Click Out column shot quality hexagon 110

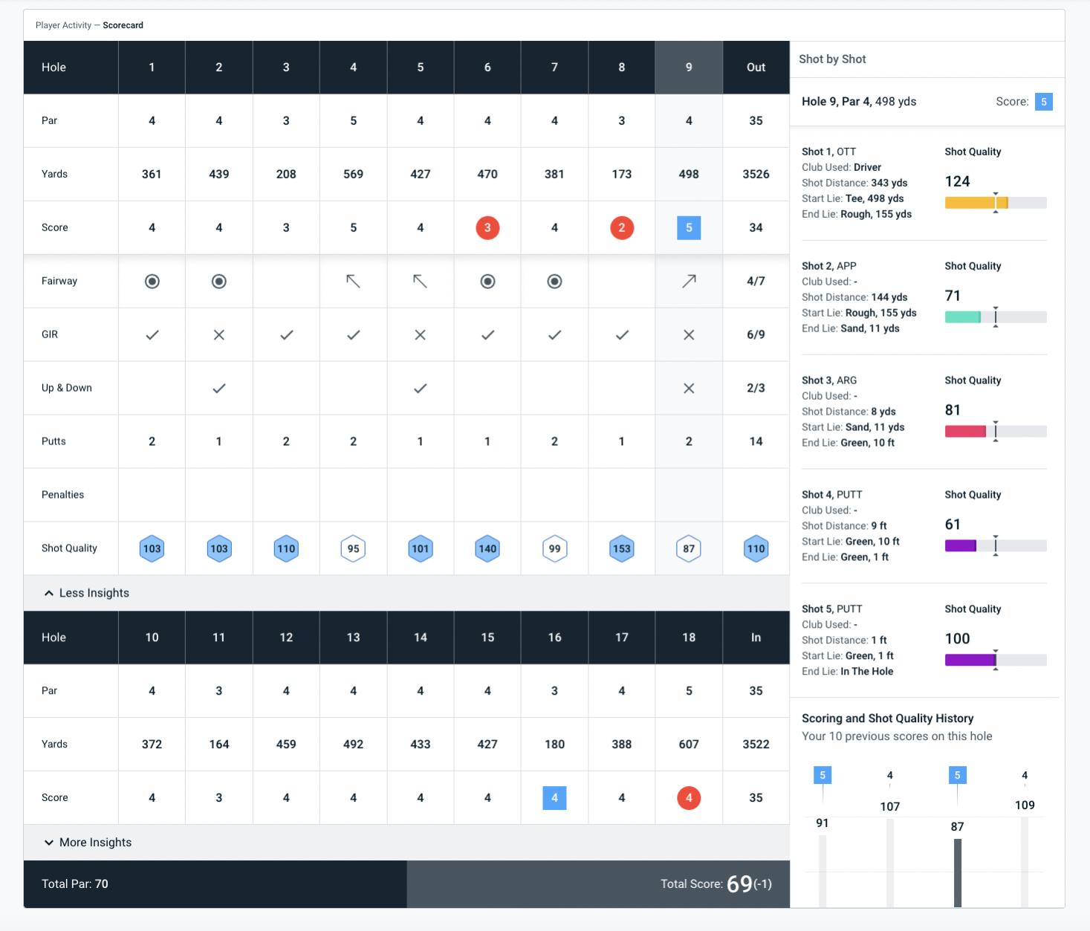tap(756, 548)
